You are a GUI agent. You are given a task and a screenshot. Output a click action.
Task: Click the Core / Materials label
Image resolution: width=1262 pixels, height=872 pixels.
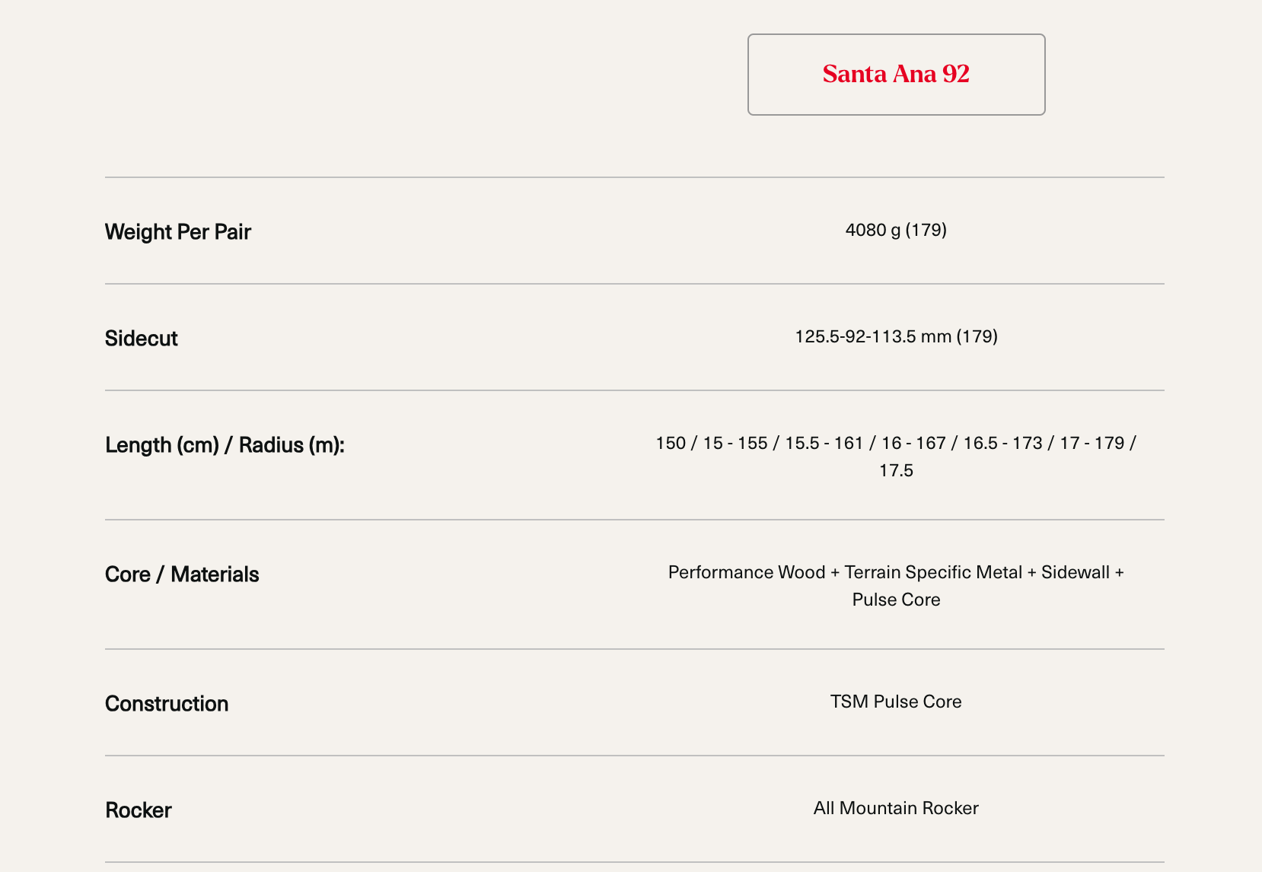coord(182,574)
